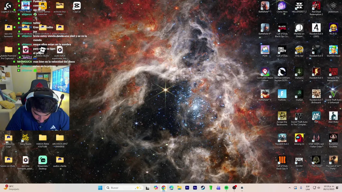
Task: Launch Resident Evil 2 from the desktop
Action: pyautogui.click(x=282, y=140)
